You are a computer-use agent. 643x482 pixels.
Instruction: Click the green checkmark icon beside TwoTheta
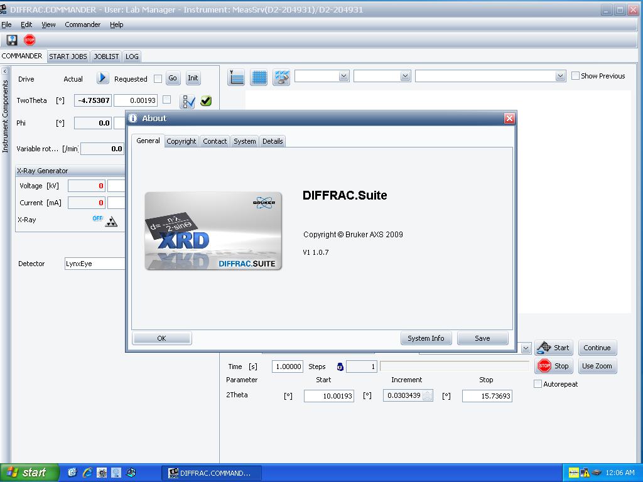(206, 100)
